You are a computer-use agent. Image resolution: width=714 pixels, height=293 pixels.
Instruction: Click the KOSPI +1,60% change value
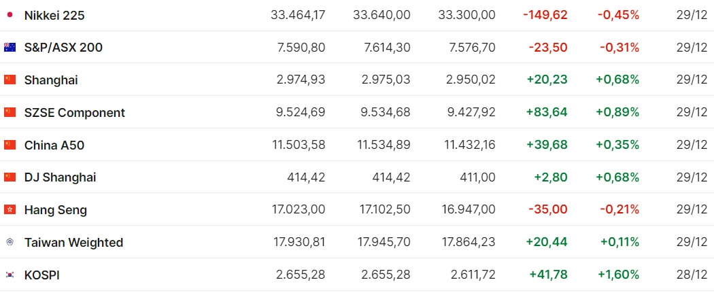[x=618, y=275]
